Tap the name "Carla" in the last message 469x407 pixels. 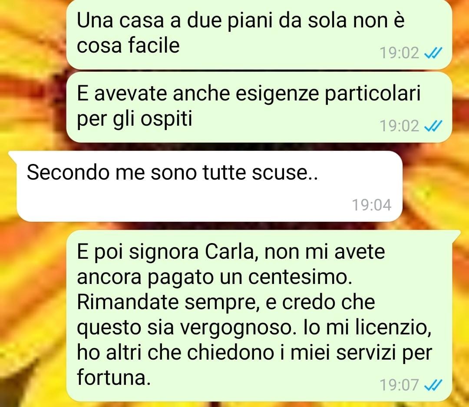(x=229, y=252)
